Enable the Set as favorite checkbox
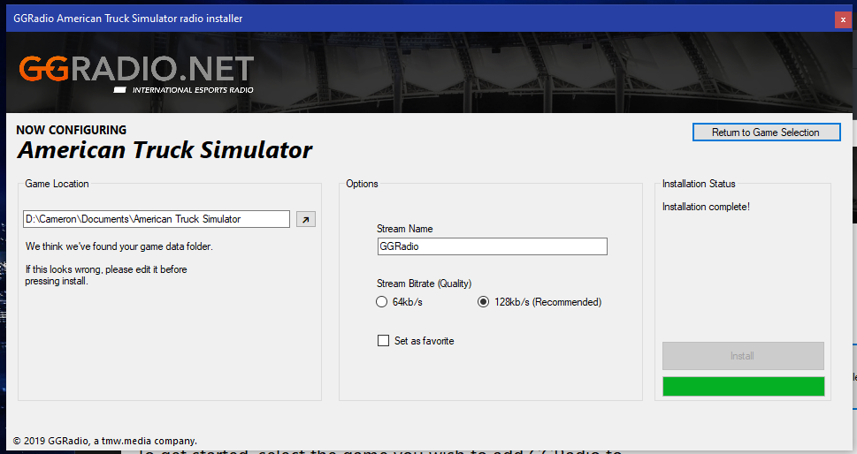 383,341
